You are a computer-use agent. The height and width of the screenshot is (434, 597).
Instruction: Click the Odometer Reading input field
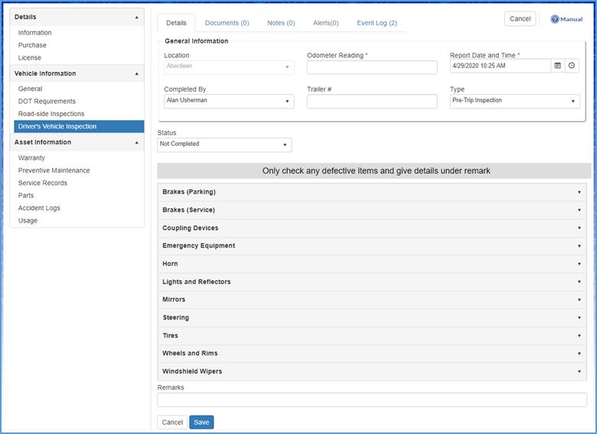click(x=372, y=67)
